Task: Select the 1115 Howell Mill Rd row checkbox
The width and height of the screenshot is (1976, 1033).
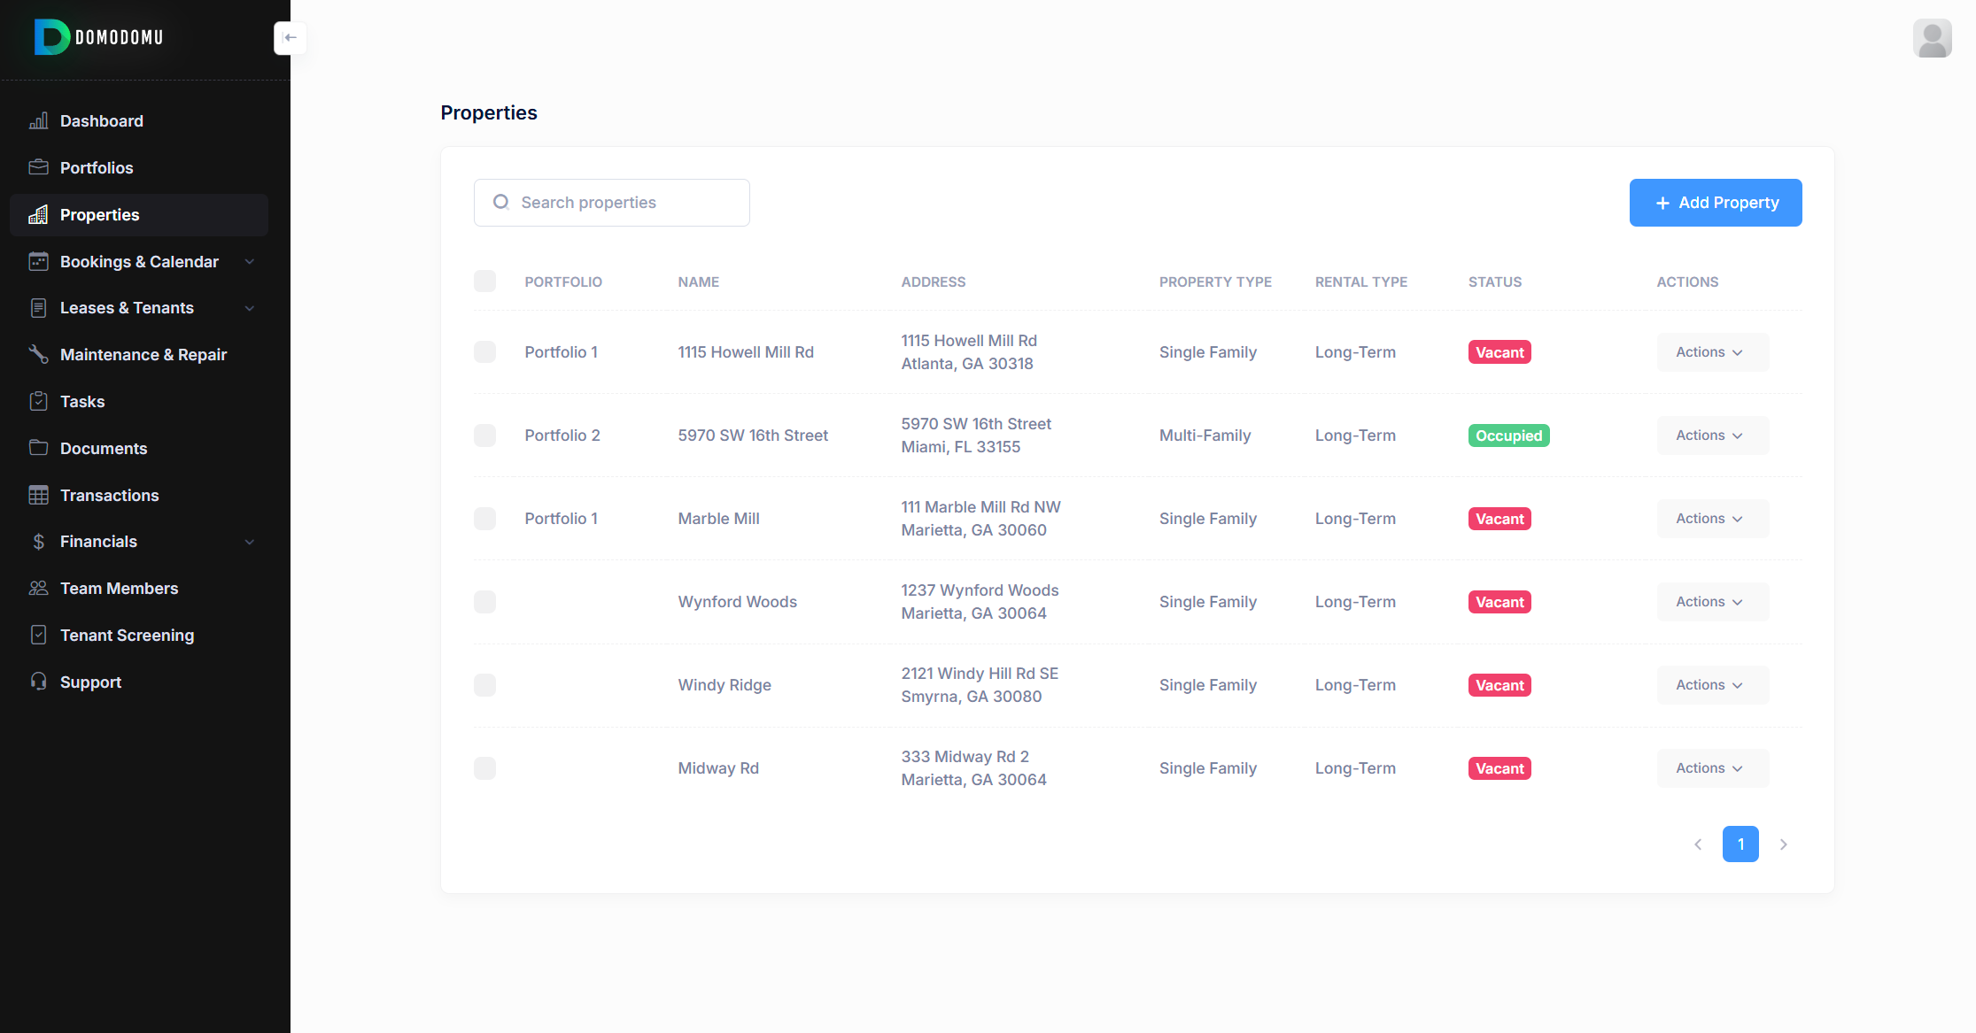Action: pyautogui.click(x=484, y=352)
